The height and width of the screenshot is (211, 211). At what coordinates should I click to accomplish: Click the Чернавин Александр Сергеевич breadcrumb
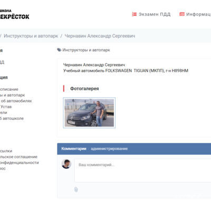100,36
